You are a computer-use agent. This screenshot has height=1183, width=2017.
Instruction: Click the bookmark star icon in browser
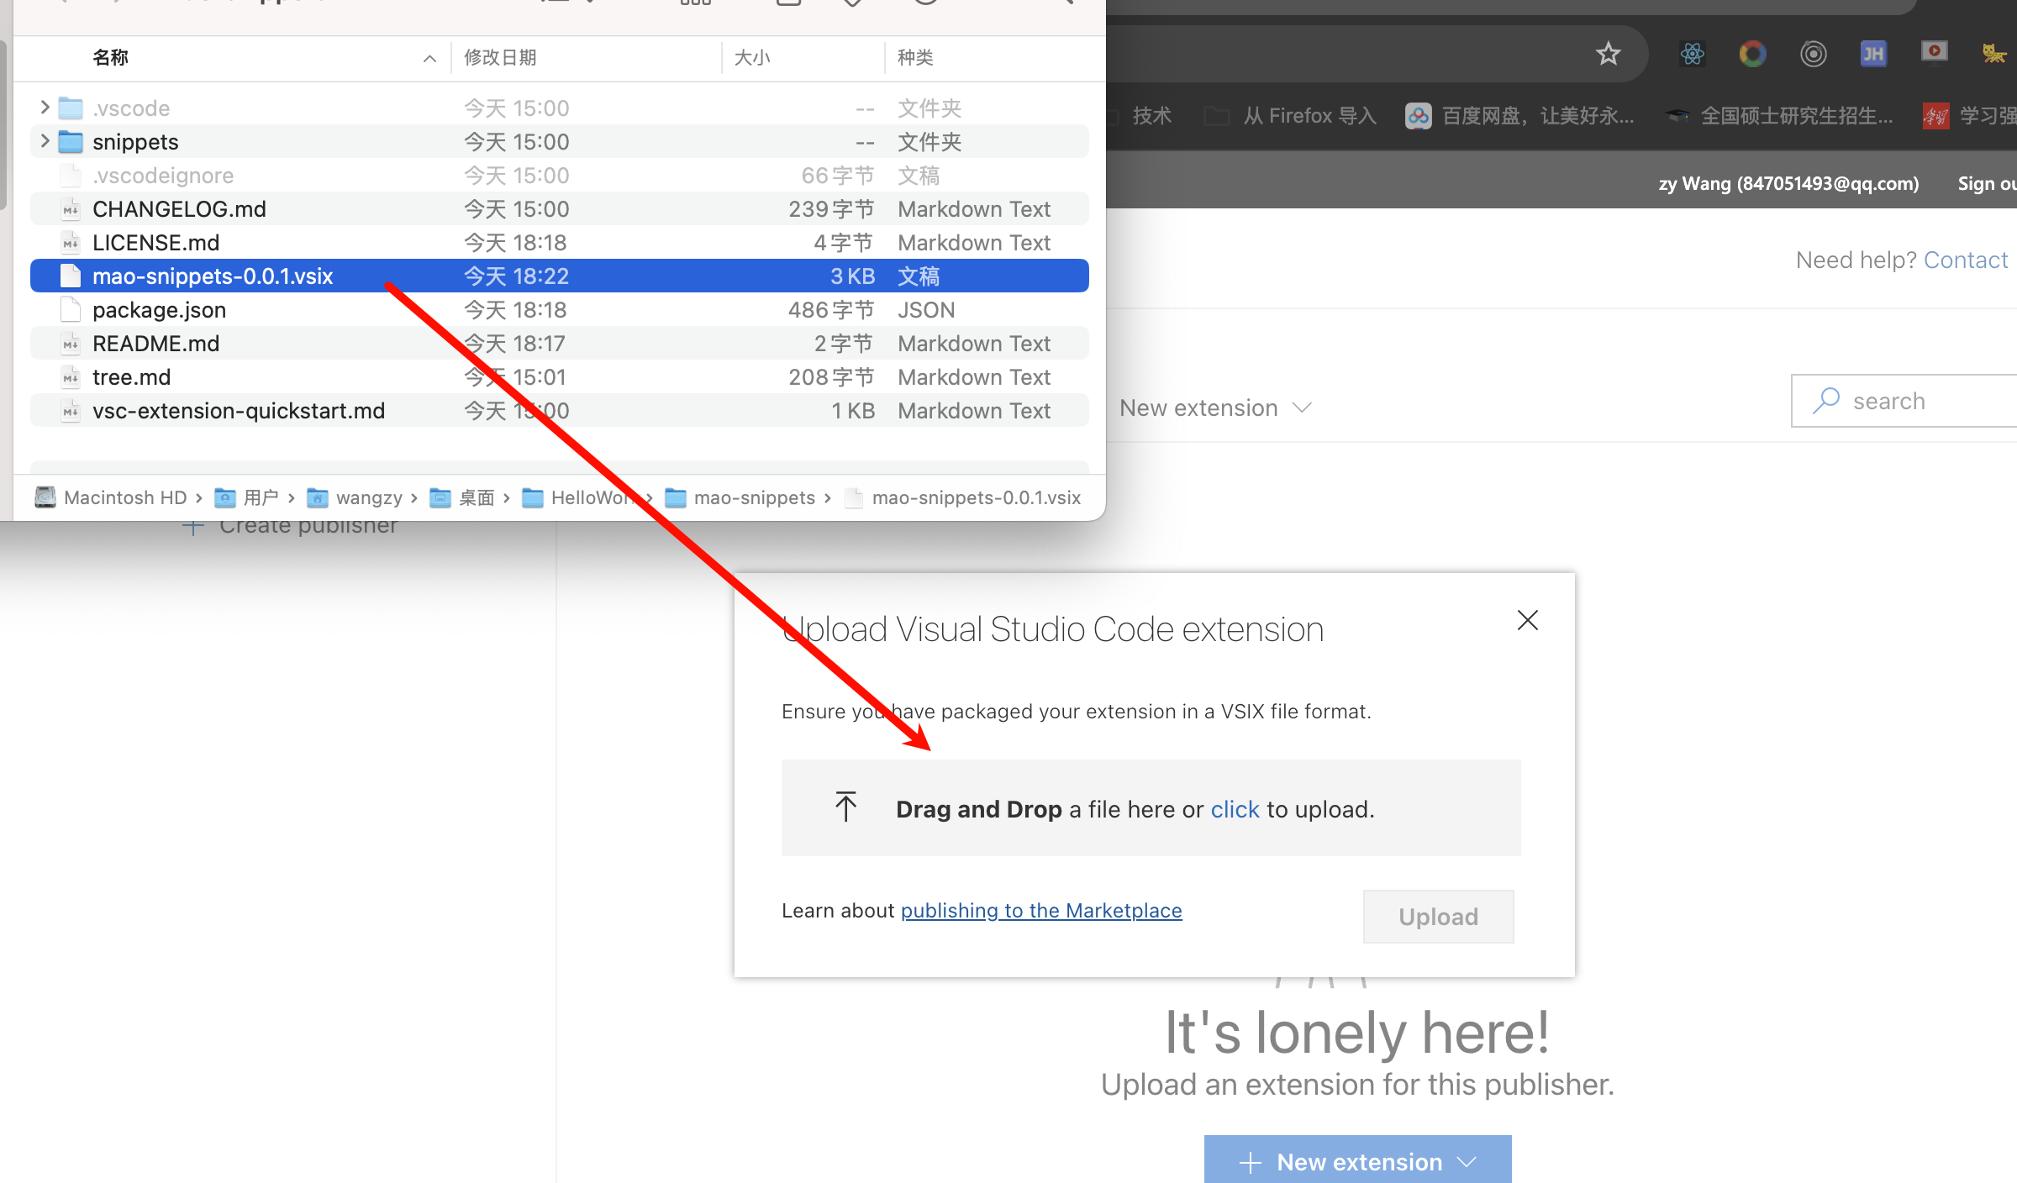tap(1608, 54)
